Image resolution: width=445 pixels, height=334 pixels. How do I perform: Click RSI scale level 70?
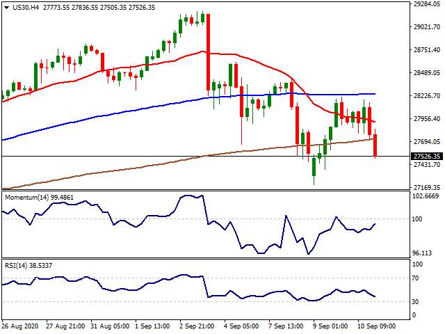(415, 278)
